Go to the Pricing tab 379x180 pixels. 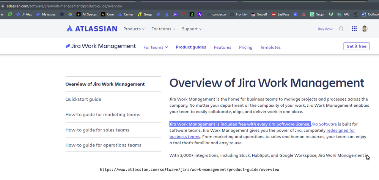(245, 47)
